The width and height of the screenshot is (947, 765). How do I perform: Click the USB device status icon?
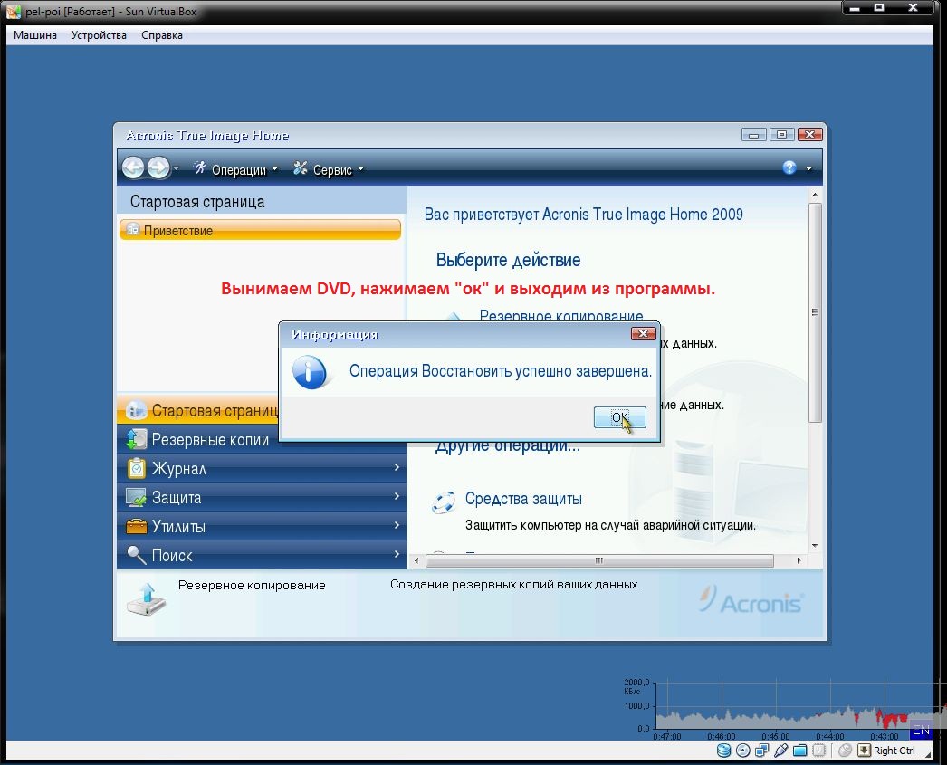pos(781,751)
